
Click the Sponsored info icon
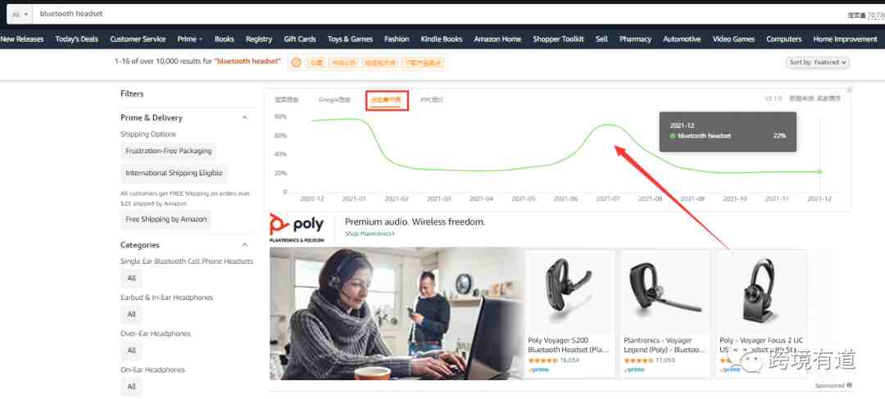click(849, 385)
